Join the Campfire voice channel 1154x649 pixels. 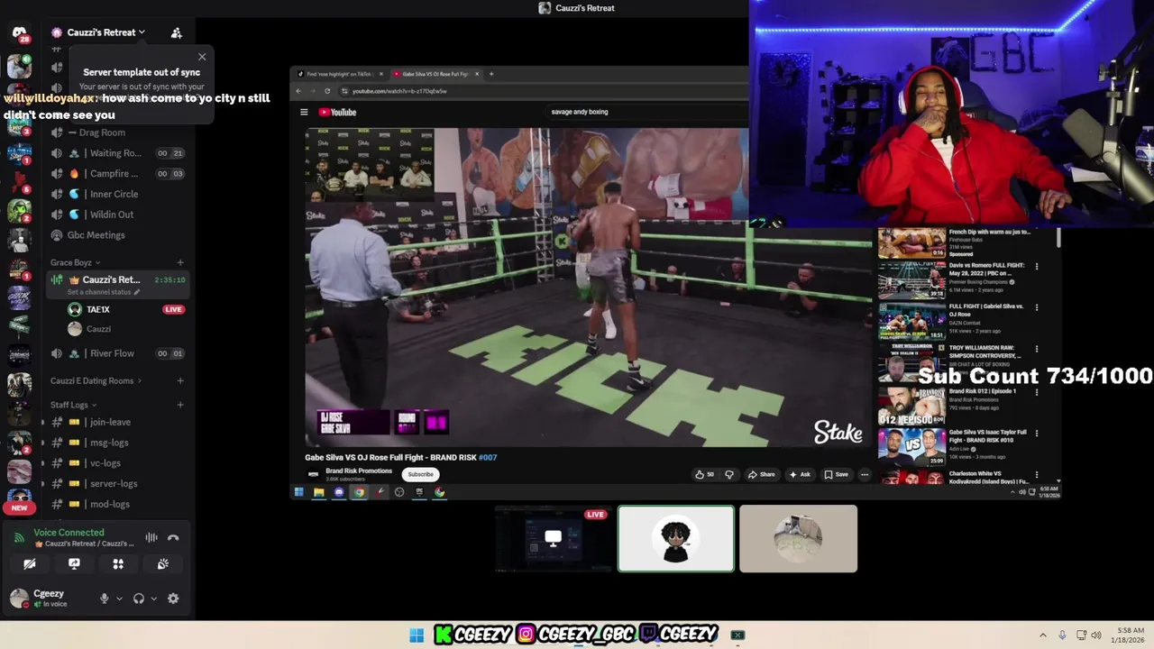(x=116, y=174)
